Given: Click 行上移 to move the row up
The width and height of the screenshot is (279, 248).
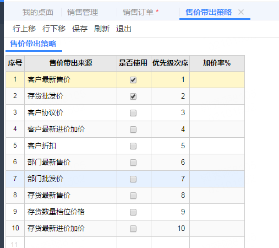Looking at the screenshot, I should point(24,29).
